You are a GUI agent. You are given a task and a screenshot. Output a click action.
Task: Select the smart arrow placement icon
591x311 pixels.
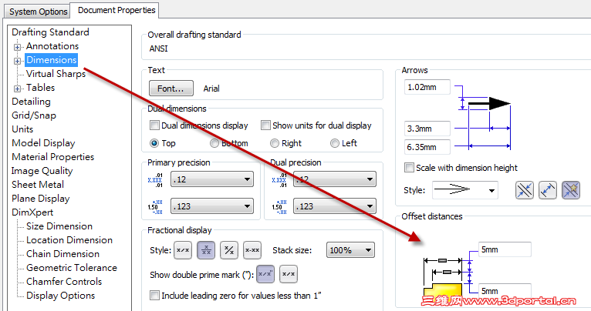pos(571,190)
